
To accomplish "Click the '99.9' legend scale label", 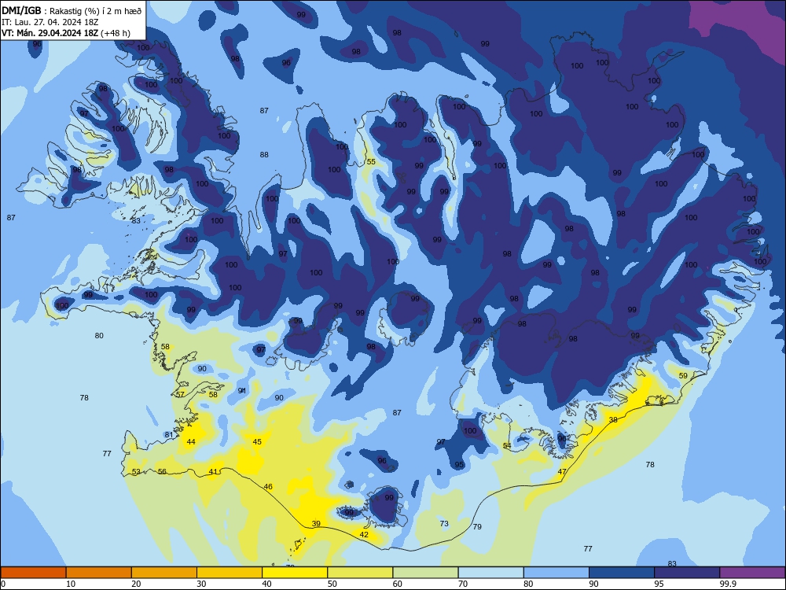I will 728,584.
